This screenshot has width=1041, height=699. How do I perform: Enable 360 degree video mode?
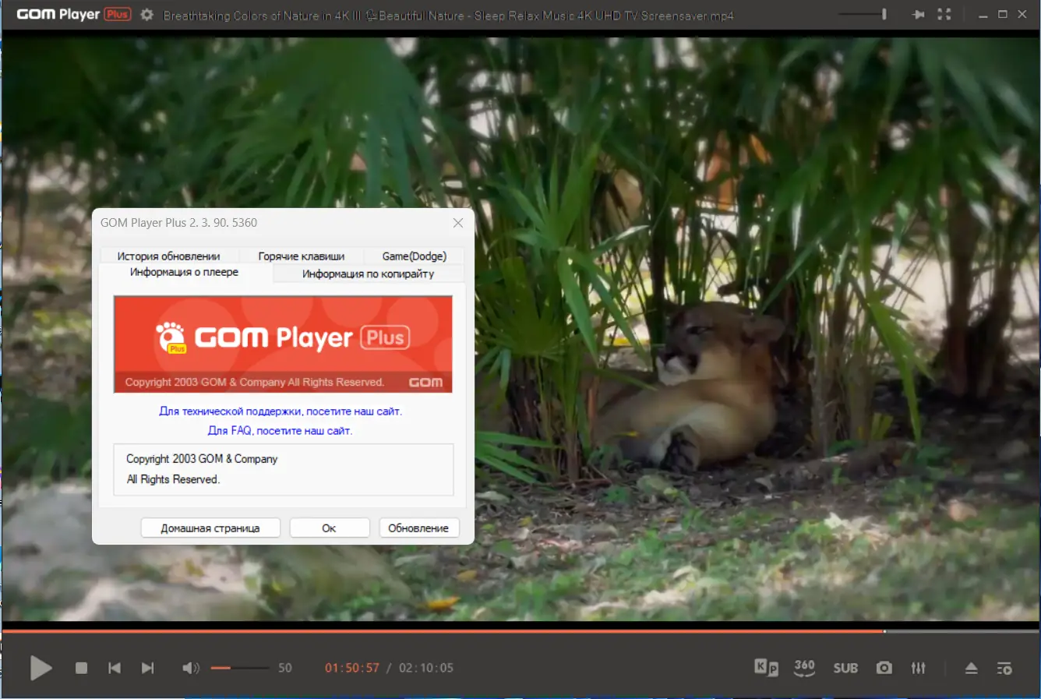pos(804,667)
